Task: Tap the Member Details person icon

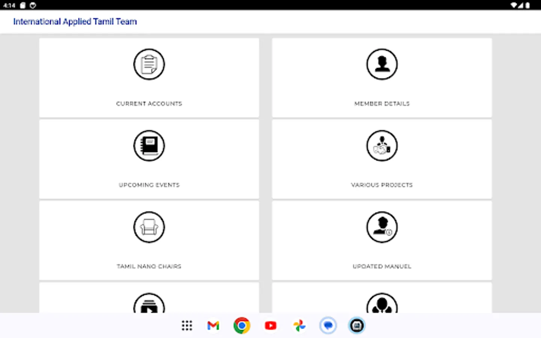Action: click(382, 64)
